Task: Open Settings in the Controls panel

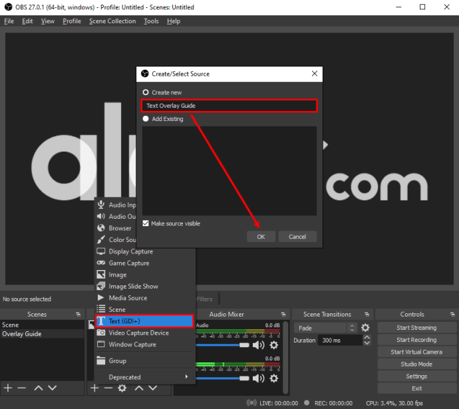Action: click(x=416, y=376)
